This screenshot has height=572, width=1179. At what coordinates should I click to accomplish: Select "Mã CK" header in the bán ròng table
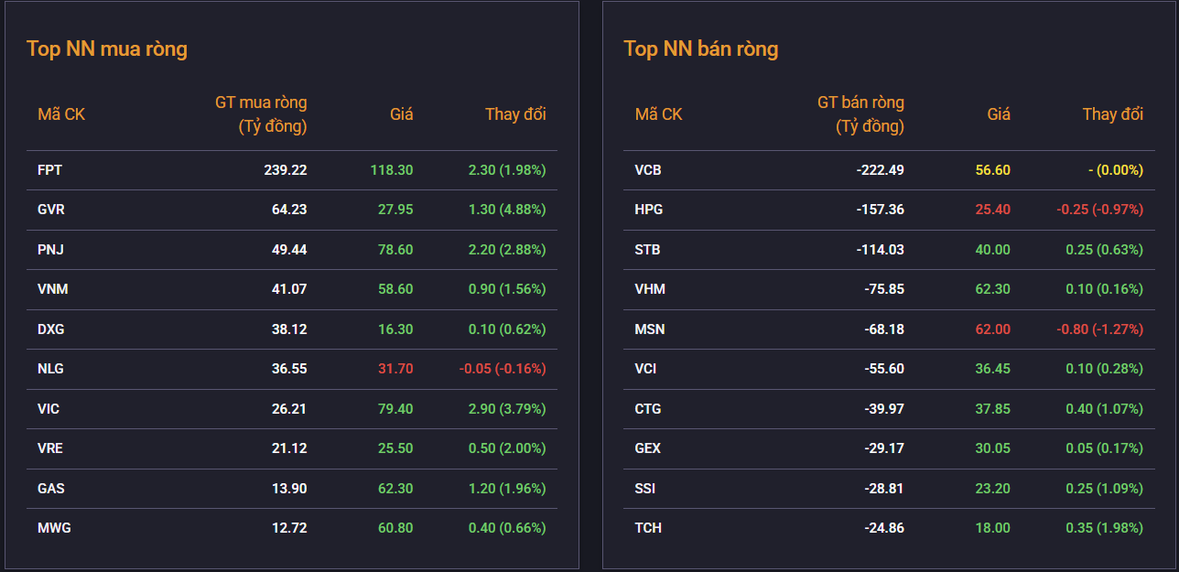point(659,114)
